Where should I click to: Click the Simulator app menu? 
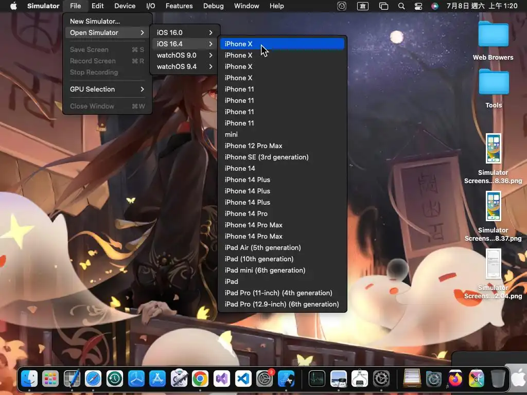point(43,6)
